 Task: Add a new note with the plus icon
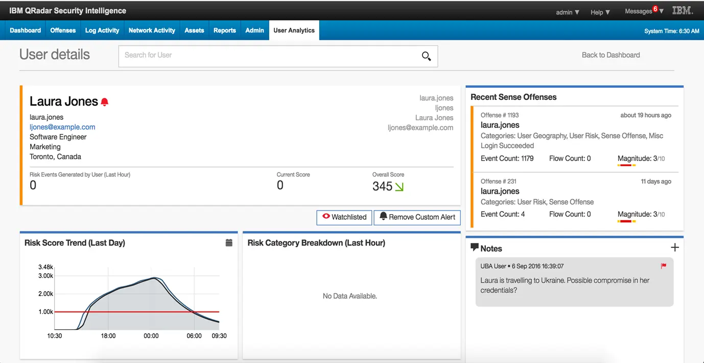[675, 247]
